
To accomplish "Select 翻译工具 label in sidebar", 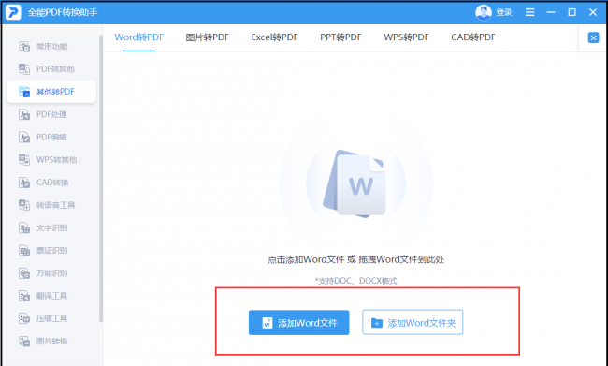I will pos(52,296).
